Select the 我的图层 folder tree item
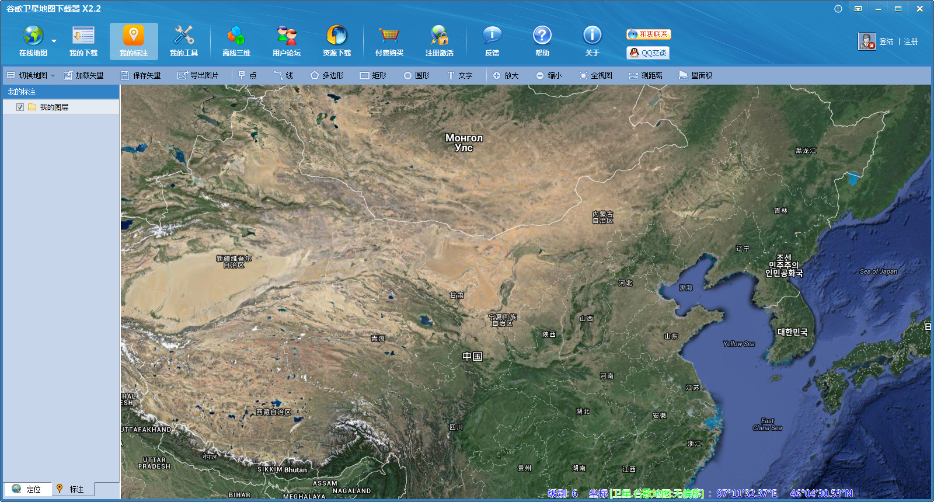Screen dimensions: 934x502 click(x=54, y=107)
